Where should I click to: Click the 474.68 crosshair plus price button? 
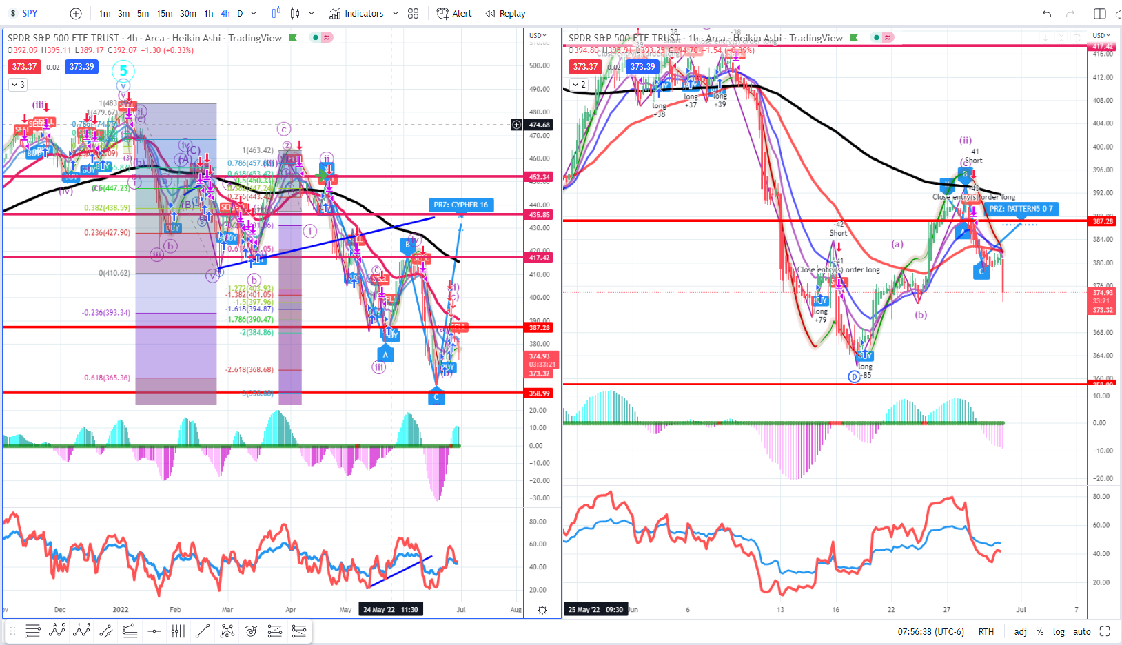click(x=516, y=125)
